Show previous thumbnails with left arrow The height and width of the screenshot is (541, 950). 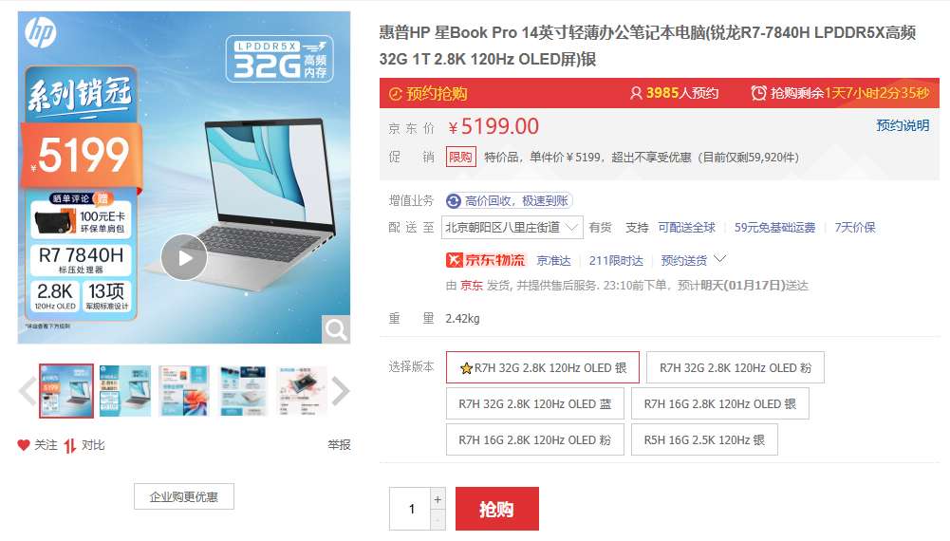point(28,391)
